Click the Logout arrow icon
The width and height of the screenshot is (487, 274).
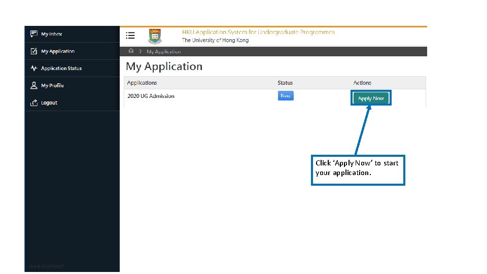coord(34,102)
